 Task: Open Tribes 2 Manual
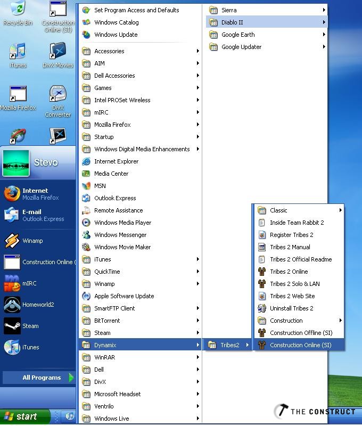(299, 247)
